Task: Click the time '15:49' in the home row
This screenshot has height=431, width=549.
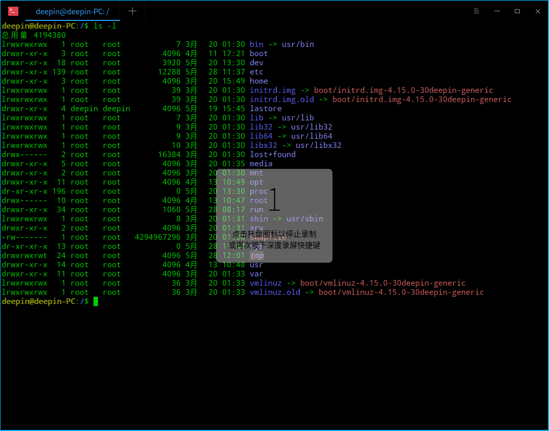Action: (233, 81)
